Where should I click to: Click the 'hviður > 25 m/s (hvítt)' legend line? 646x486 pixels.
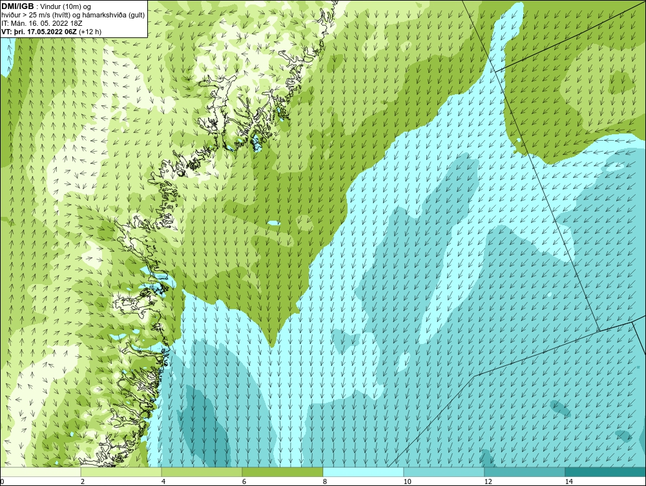pyautogui.click(x=74, y=15)
